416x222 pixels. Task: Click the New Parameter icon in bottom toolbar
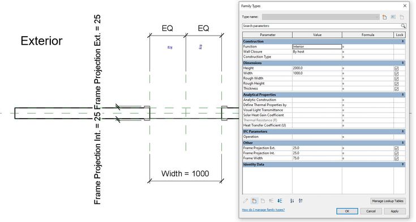(x=254, y=201)
